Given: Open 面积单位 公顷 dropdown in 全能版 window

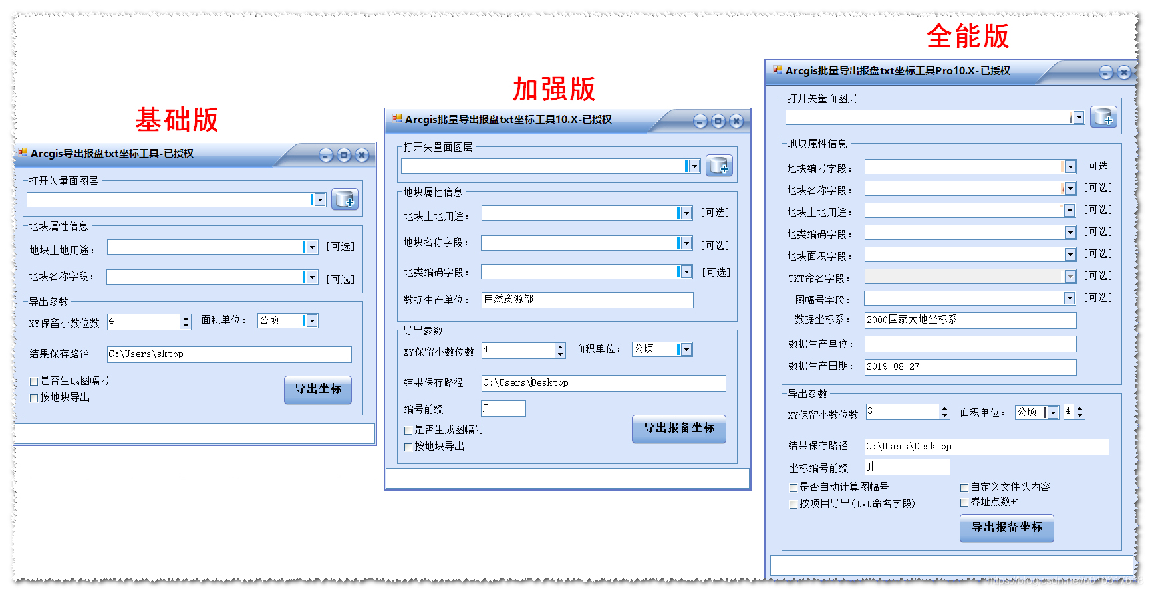Looking at the screenshot, I should tap(1053, 413).
